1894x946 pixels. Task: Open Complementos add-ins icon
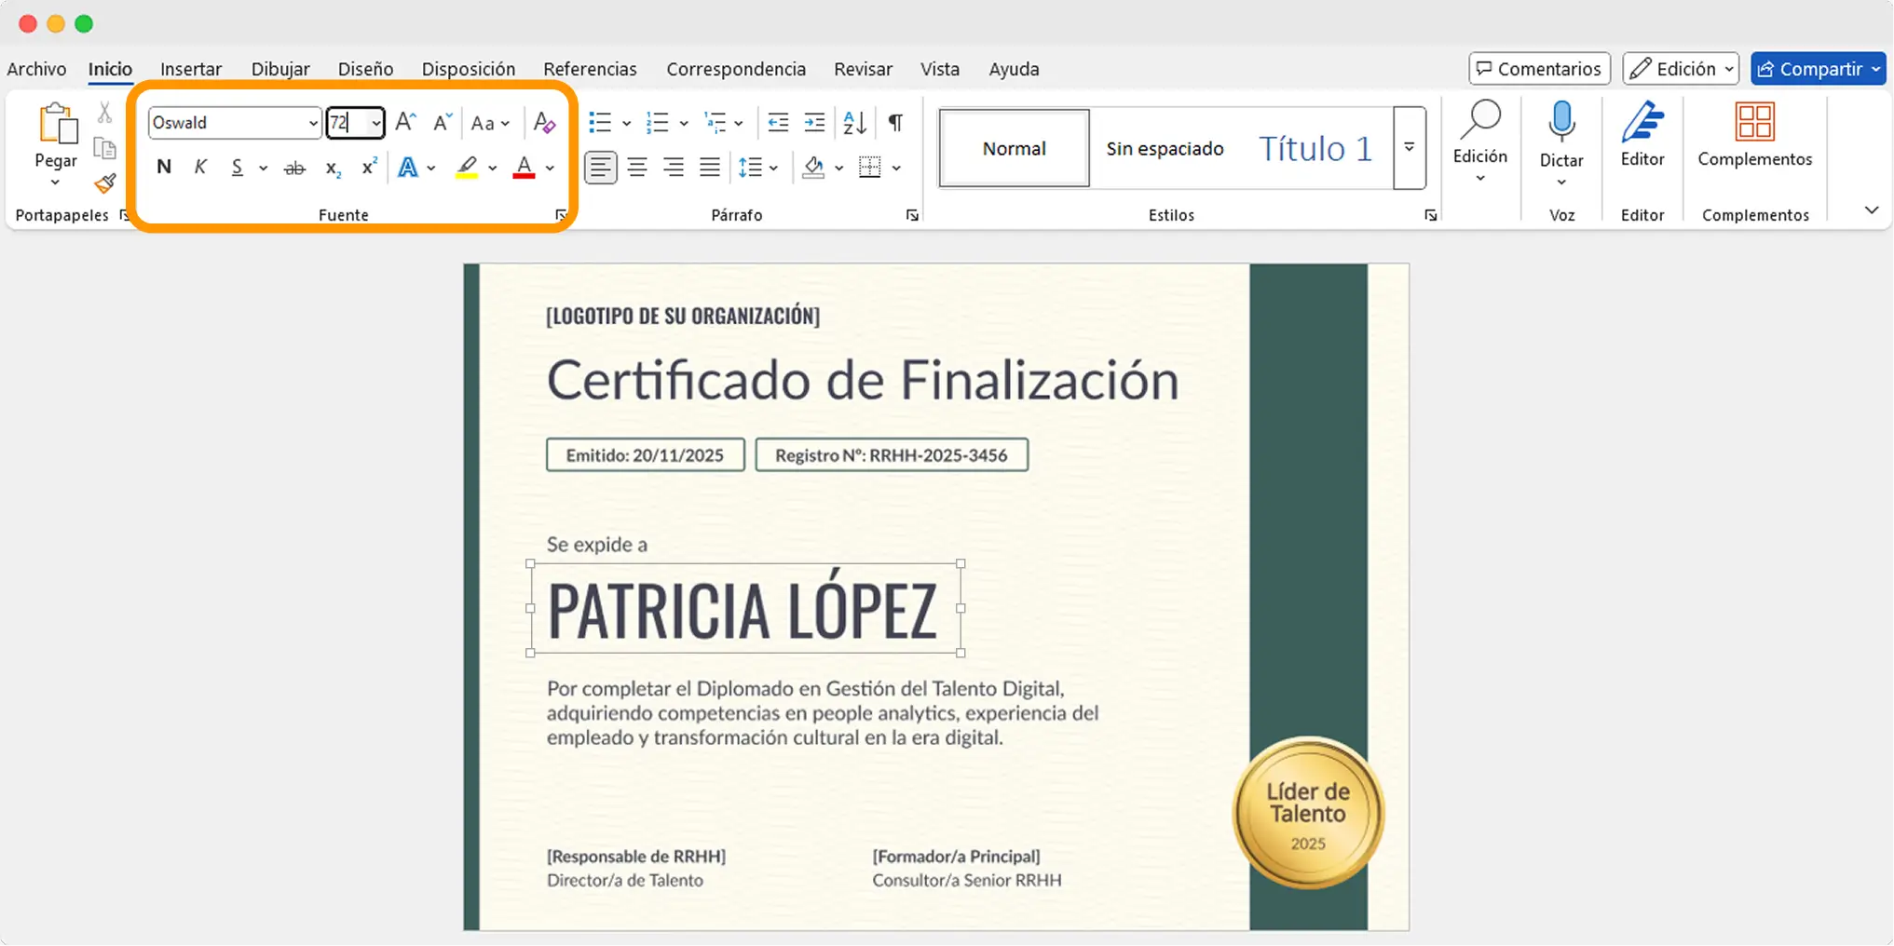tap(1755, 122)
